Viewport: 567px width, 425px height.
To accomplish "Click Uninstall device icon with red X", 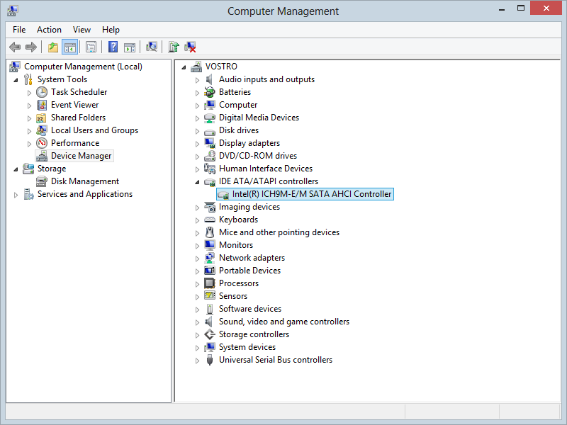I will [x=190, y=47].
